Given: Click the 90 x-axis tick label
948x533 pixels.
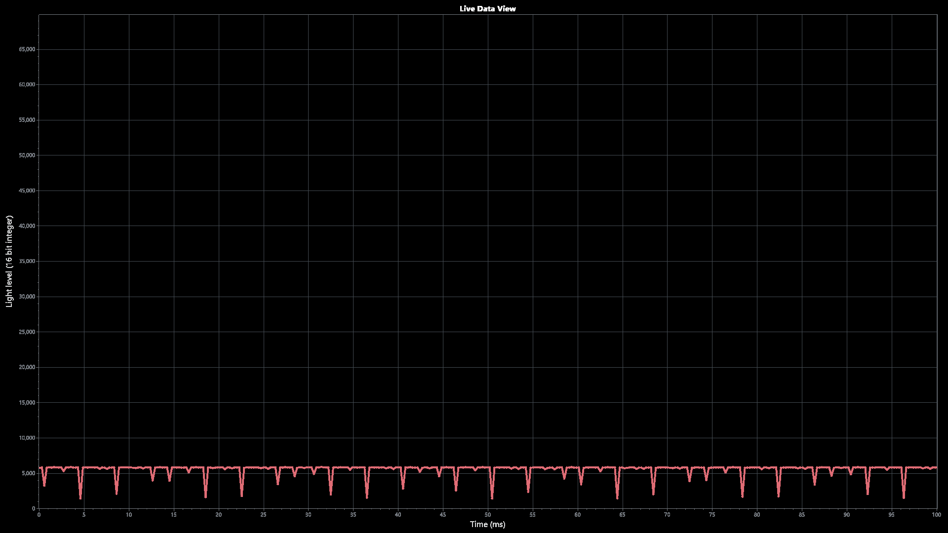Looking at the screenshot, I should click(x=847, y=515).
